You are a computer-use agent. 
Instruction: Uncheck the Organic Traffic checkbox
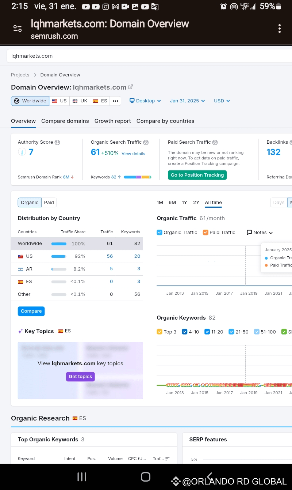click(159, 233)
